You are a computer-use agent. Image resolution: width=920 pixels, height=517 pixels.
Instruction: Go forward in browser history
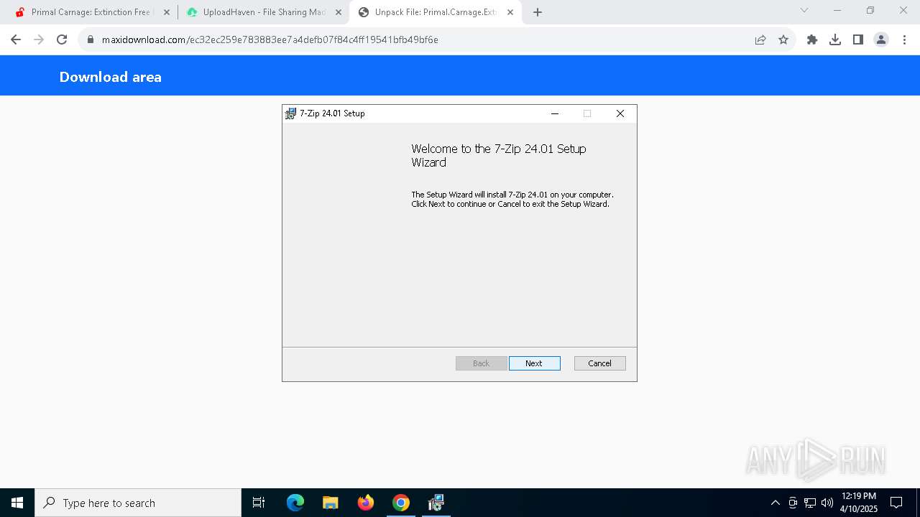(39, 39)
